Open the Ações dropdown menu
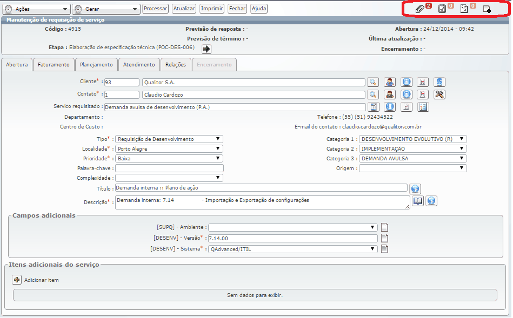 point(37,9)
